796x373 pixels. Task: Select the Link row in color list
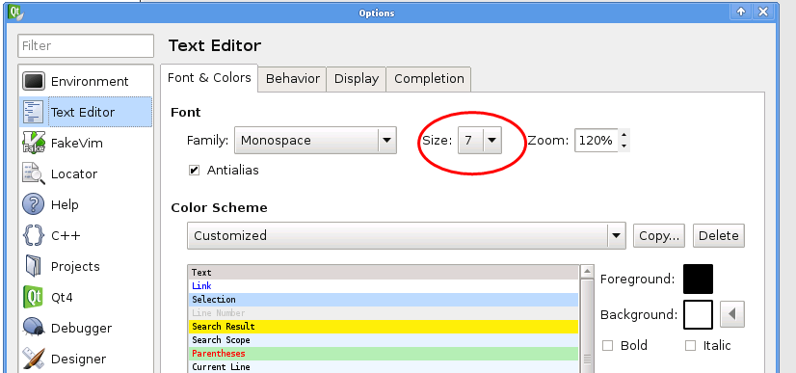(383, 285)
